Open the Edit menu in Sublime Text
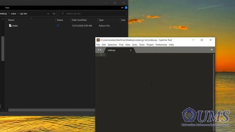The width and height of the screenshot is (235, 132). click(104, 45)
